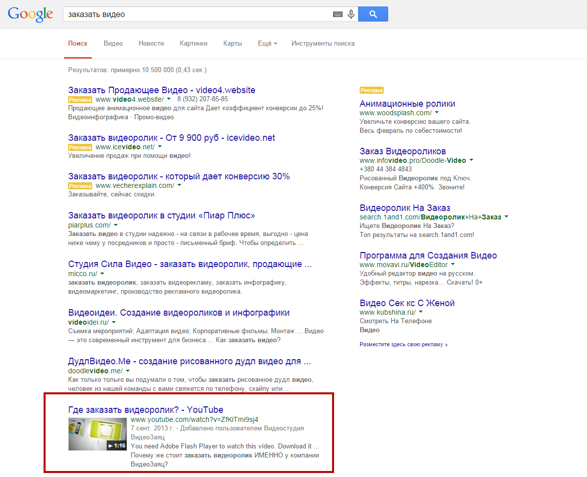
Task: Expand arrow next to search.1and1.com URL
Action: 506,217
